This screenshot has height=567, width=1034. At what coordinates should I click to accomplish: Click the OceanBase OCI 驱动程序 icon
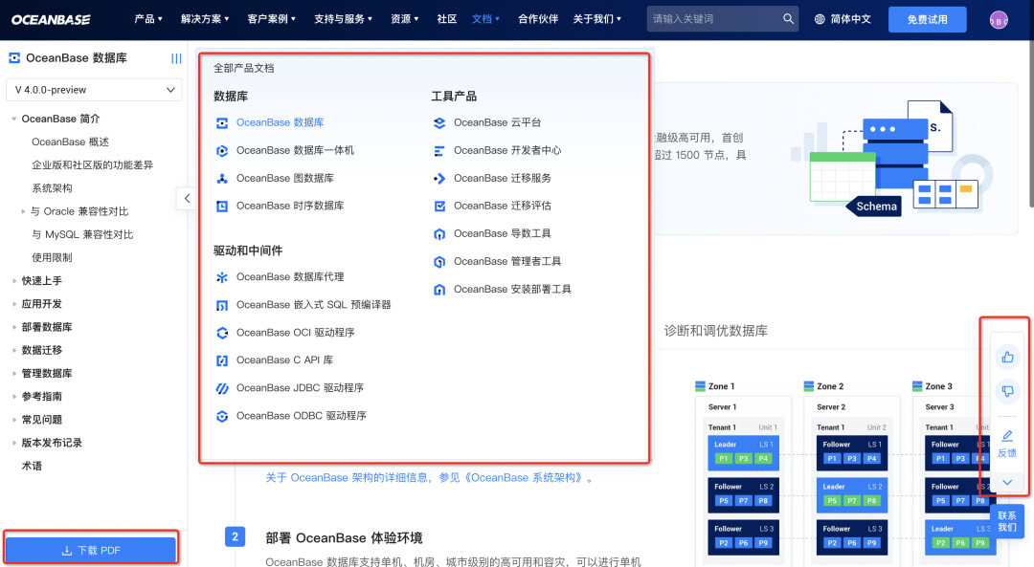pos(222,333)
